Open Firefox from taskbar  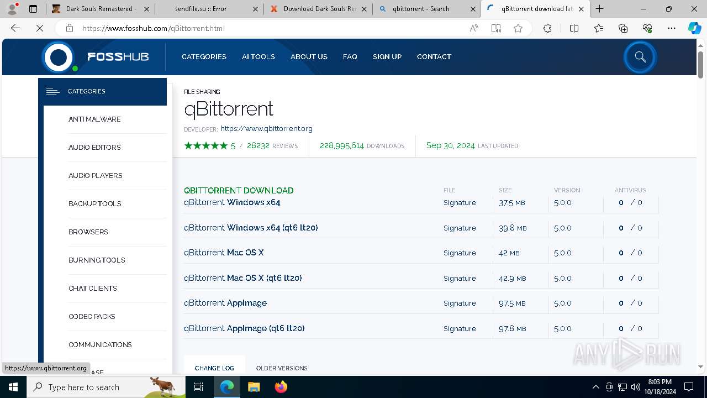(x=281, y=387)
